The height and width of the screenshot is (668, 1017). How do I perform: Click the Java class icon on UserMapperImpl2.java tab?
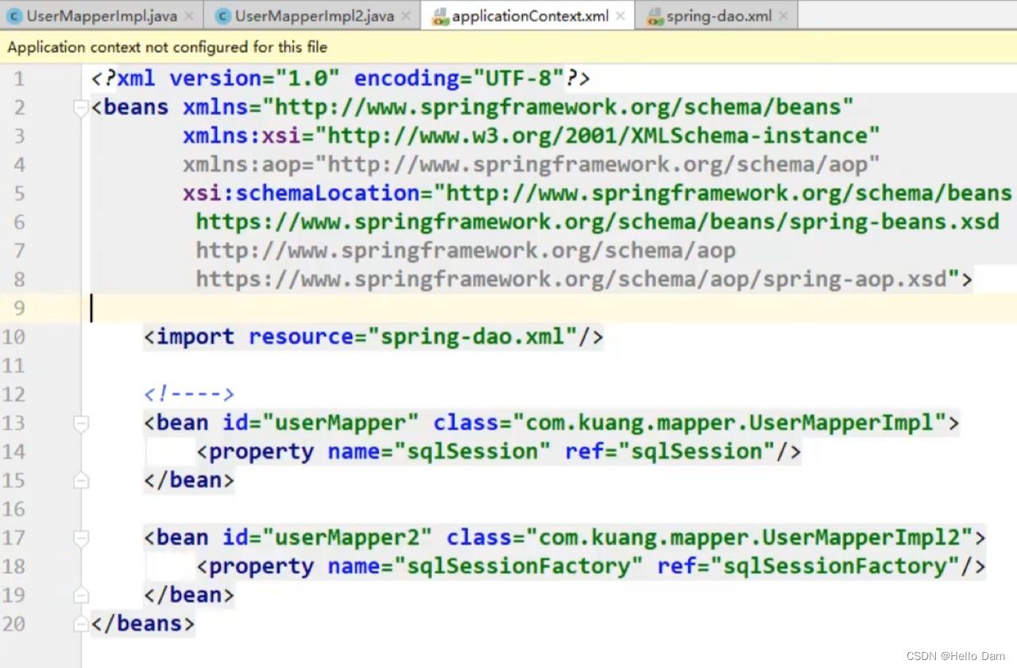[224, 16]
